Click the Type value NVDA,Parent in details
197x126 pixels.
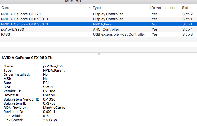pos(54,70)
